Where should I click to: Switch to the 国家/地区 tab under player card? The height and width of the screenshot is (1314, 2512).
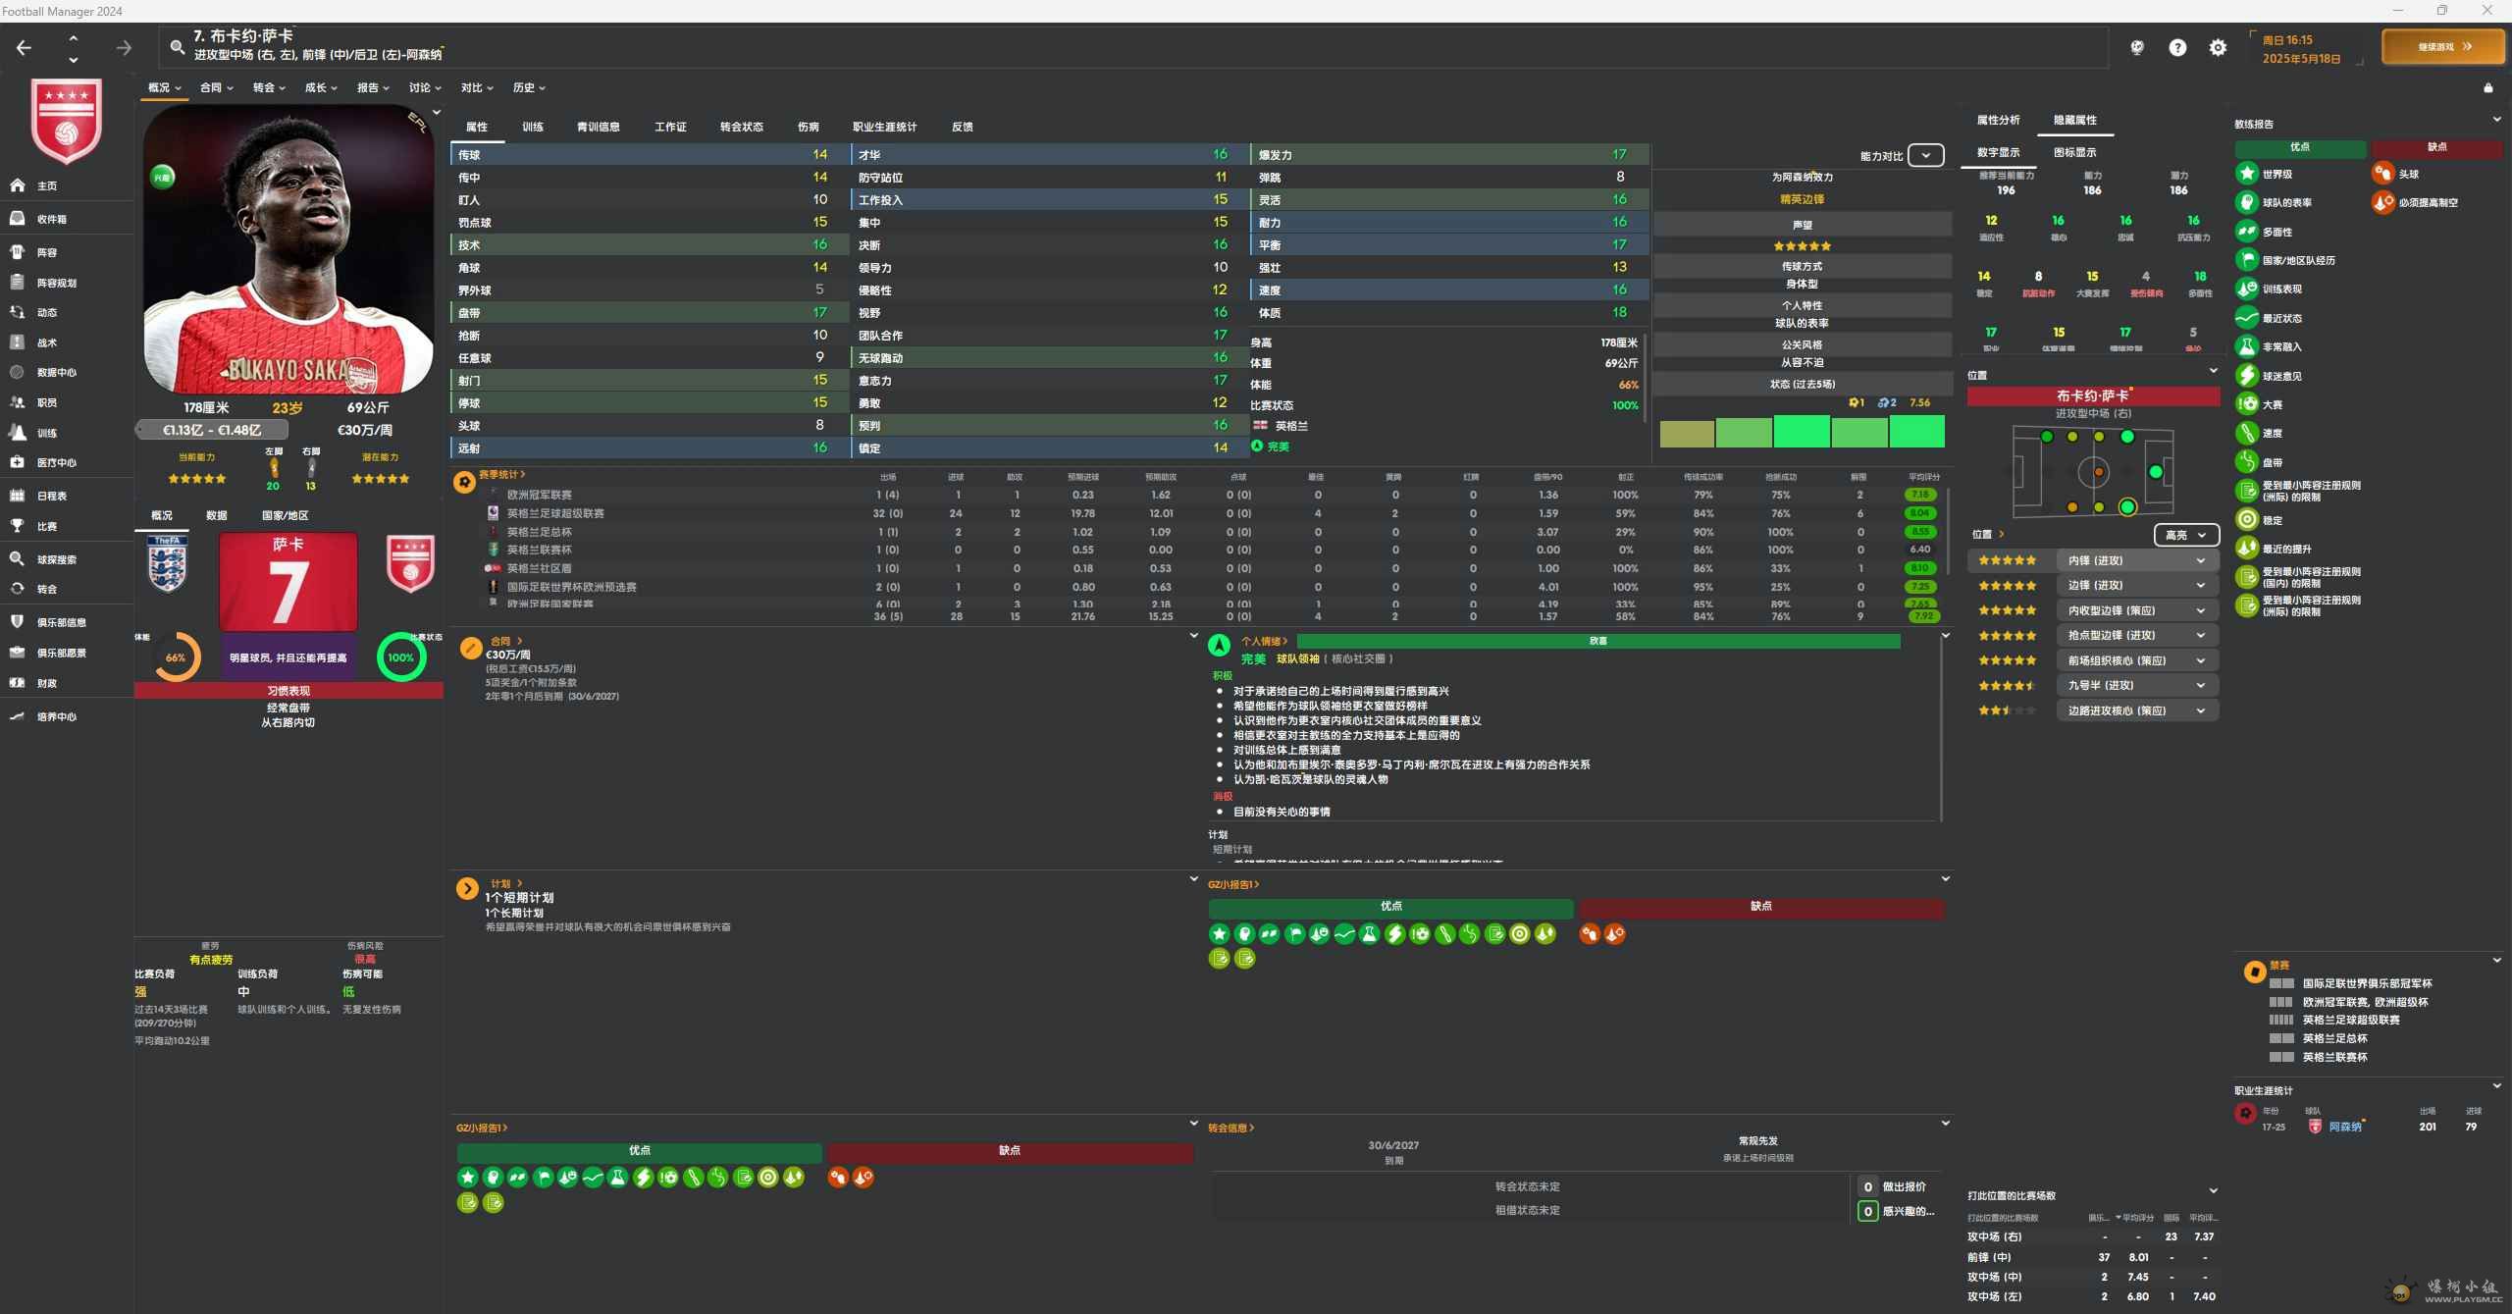coord(285,515)
